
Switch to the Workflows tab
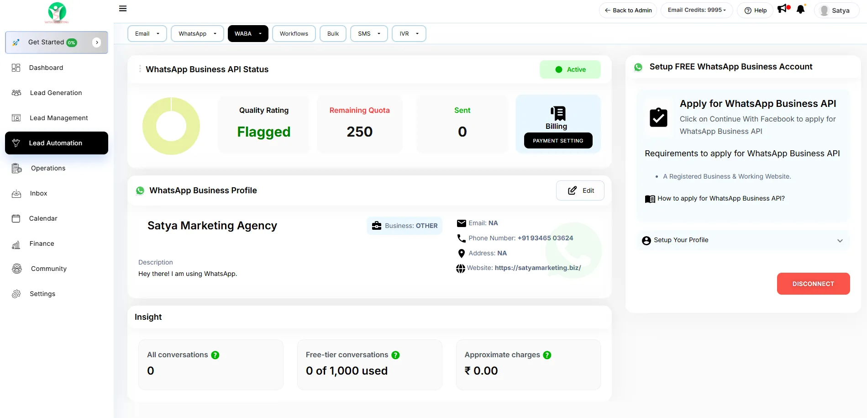tap(294, 34)
